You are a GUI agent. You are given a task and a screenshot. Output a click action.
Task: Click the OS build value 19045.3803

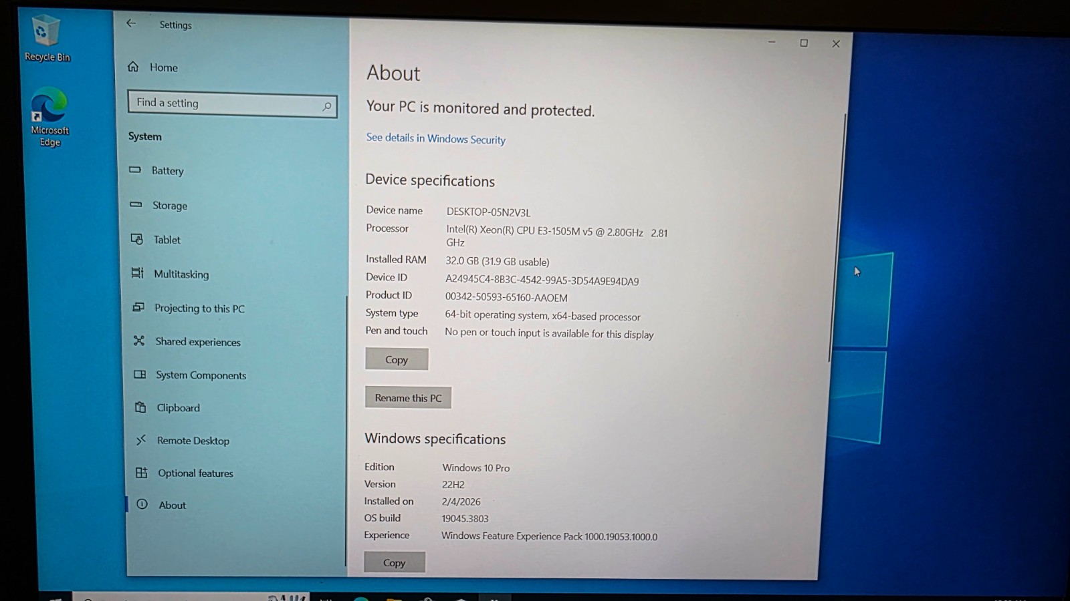[x=465, y=518]
